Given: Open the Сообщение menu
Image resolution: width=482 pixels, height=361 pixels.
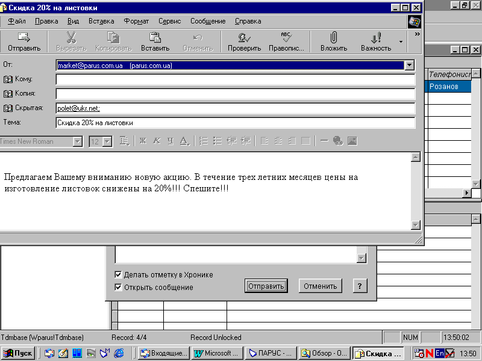Looking at the screenshot, I should (x=208, y=21).
